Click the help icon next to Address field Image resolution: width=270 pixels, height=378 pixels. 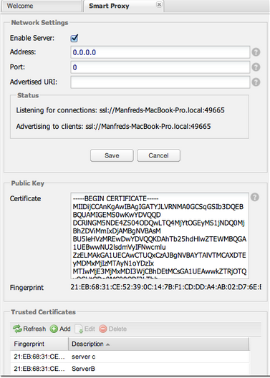pos(256,52)
